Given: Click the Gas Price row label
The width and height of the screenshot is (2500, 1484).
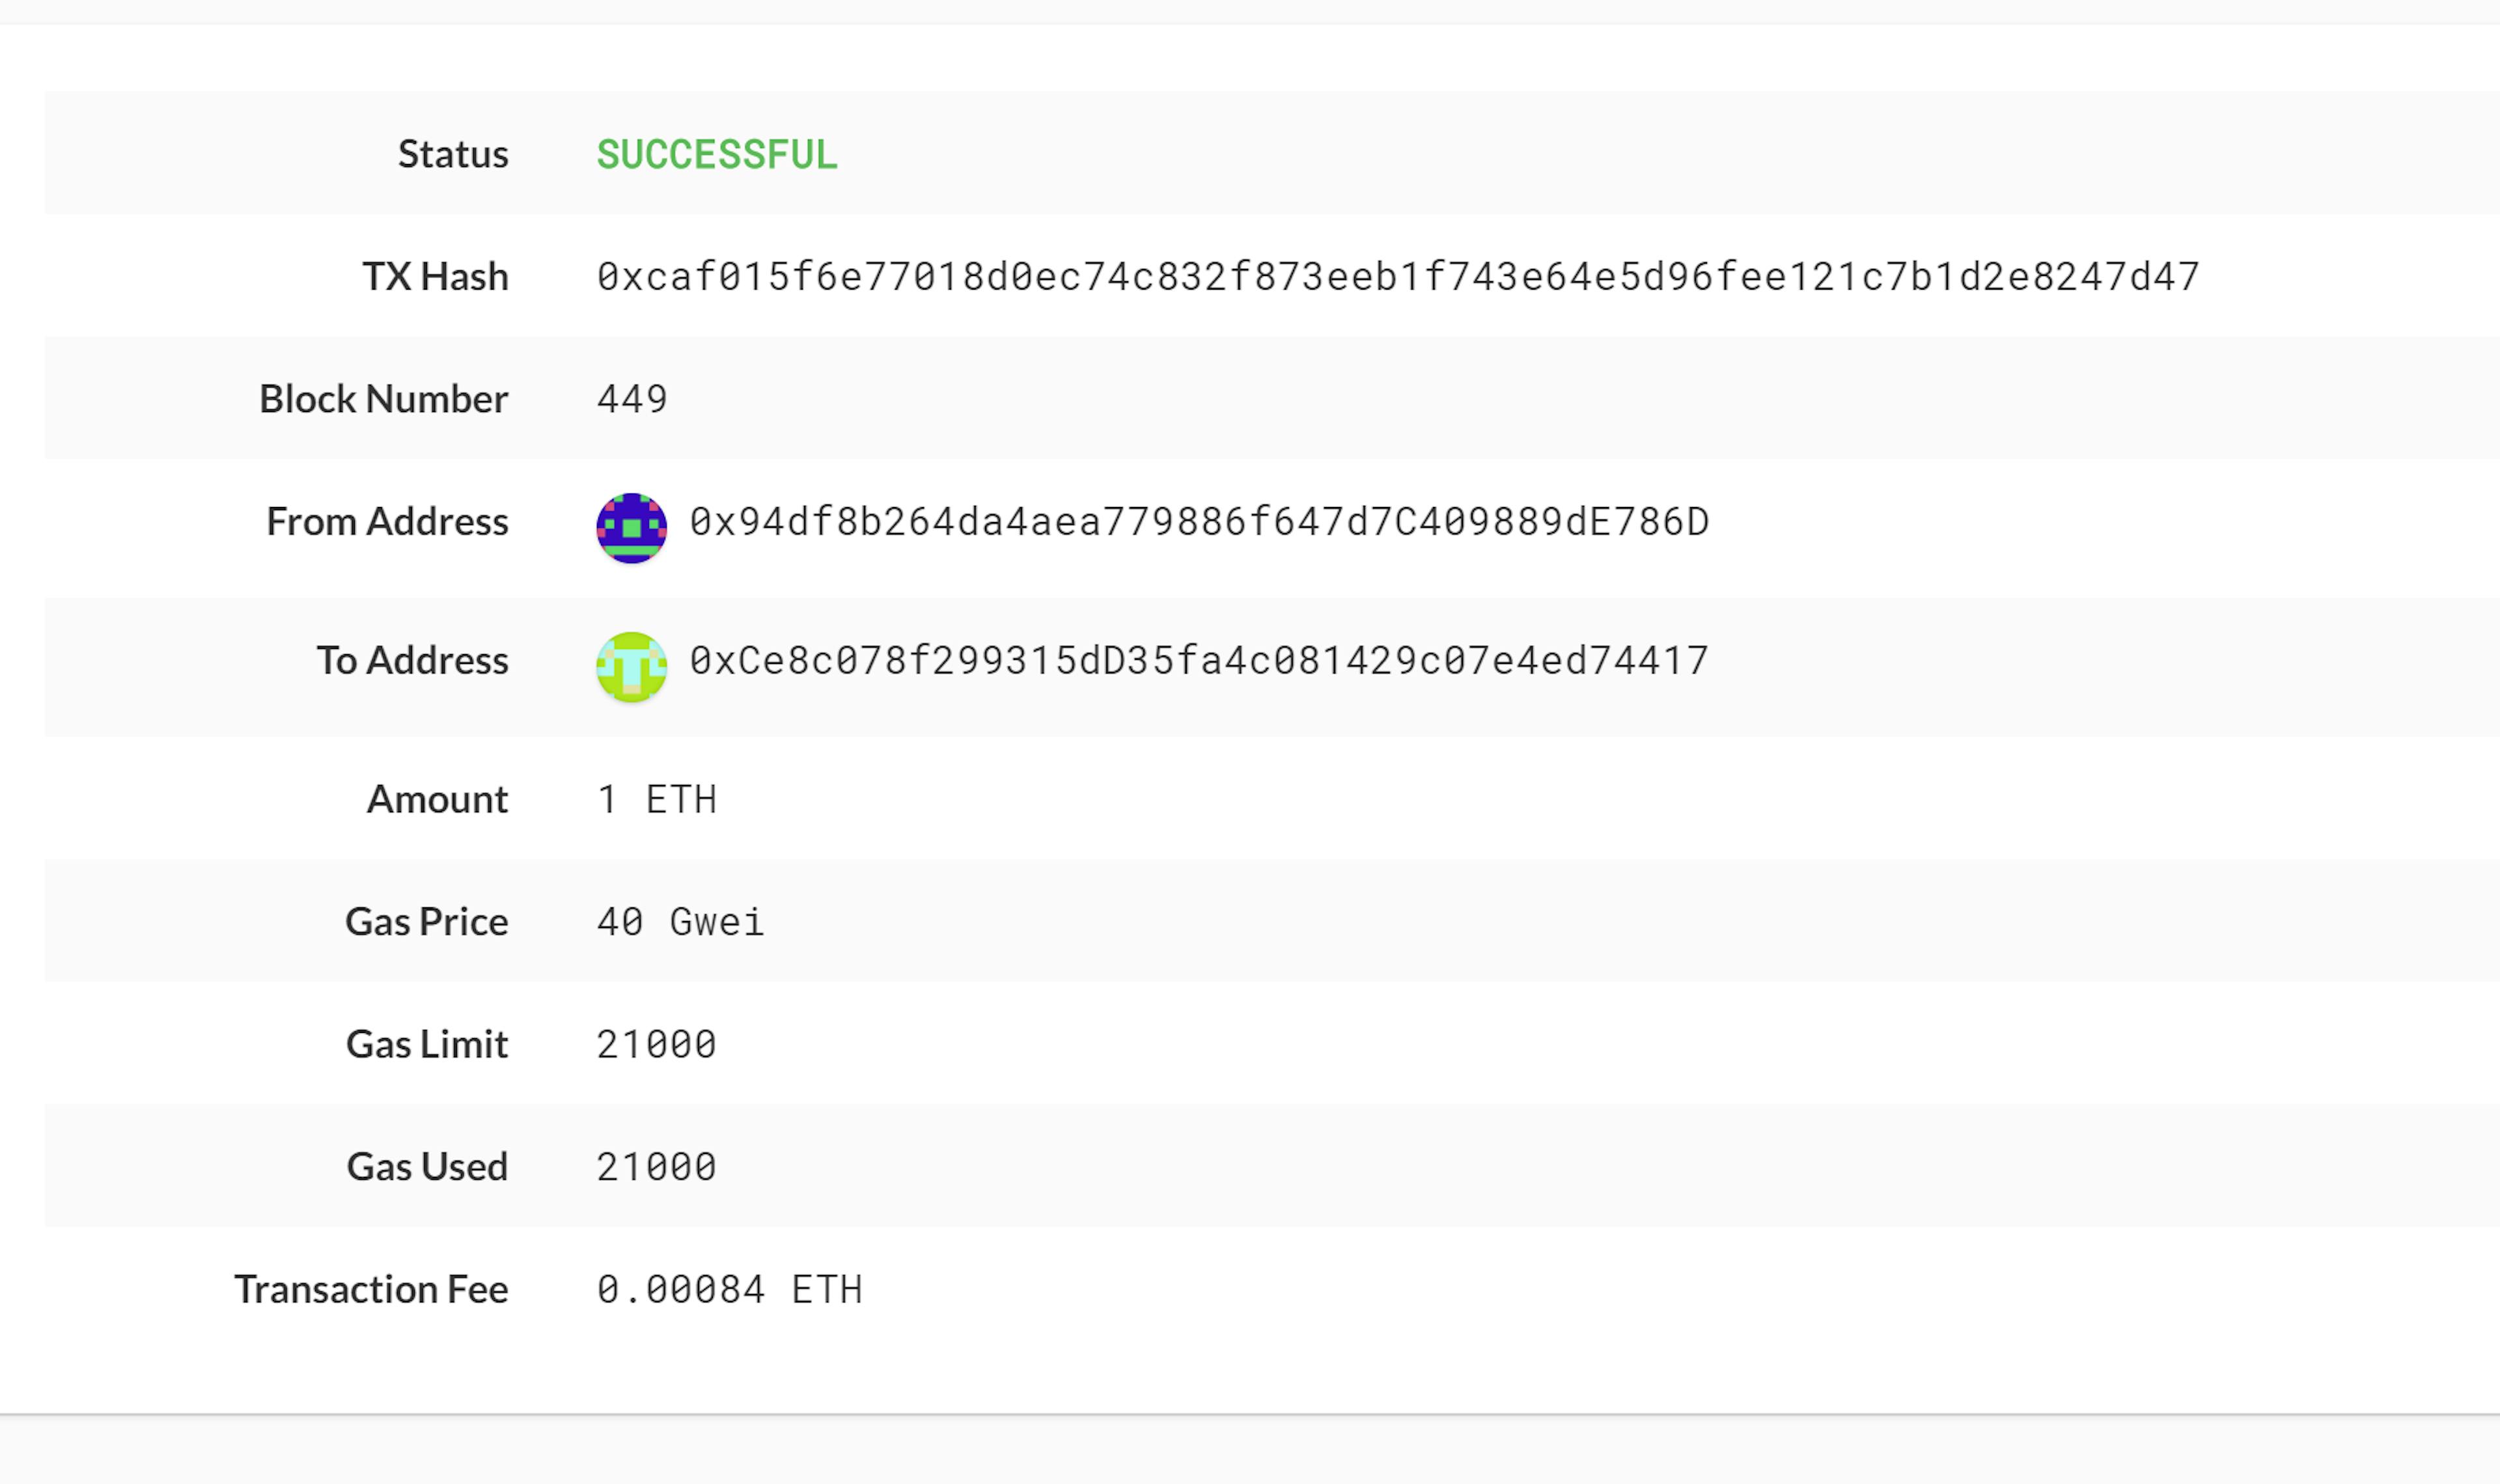Looking at the screenshot, I should [x=427, y=922].
